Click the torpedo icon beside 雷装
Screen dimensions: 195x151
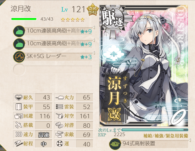point(60,107)
